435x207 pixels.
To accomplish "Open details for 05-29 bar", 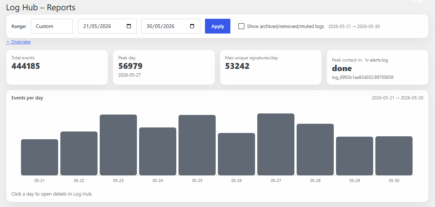I will click(354, 156).
